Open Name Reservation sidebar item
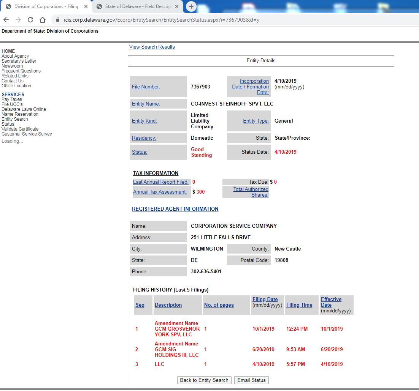 tap(20, 114)
